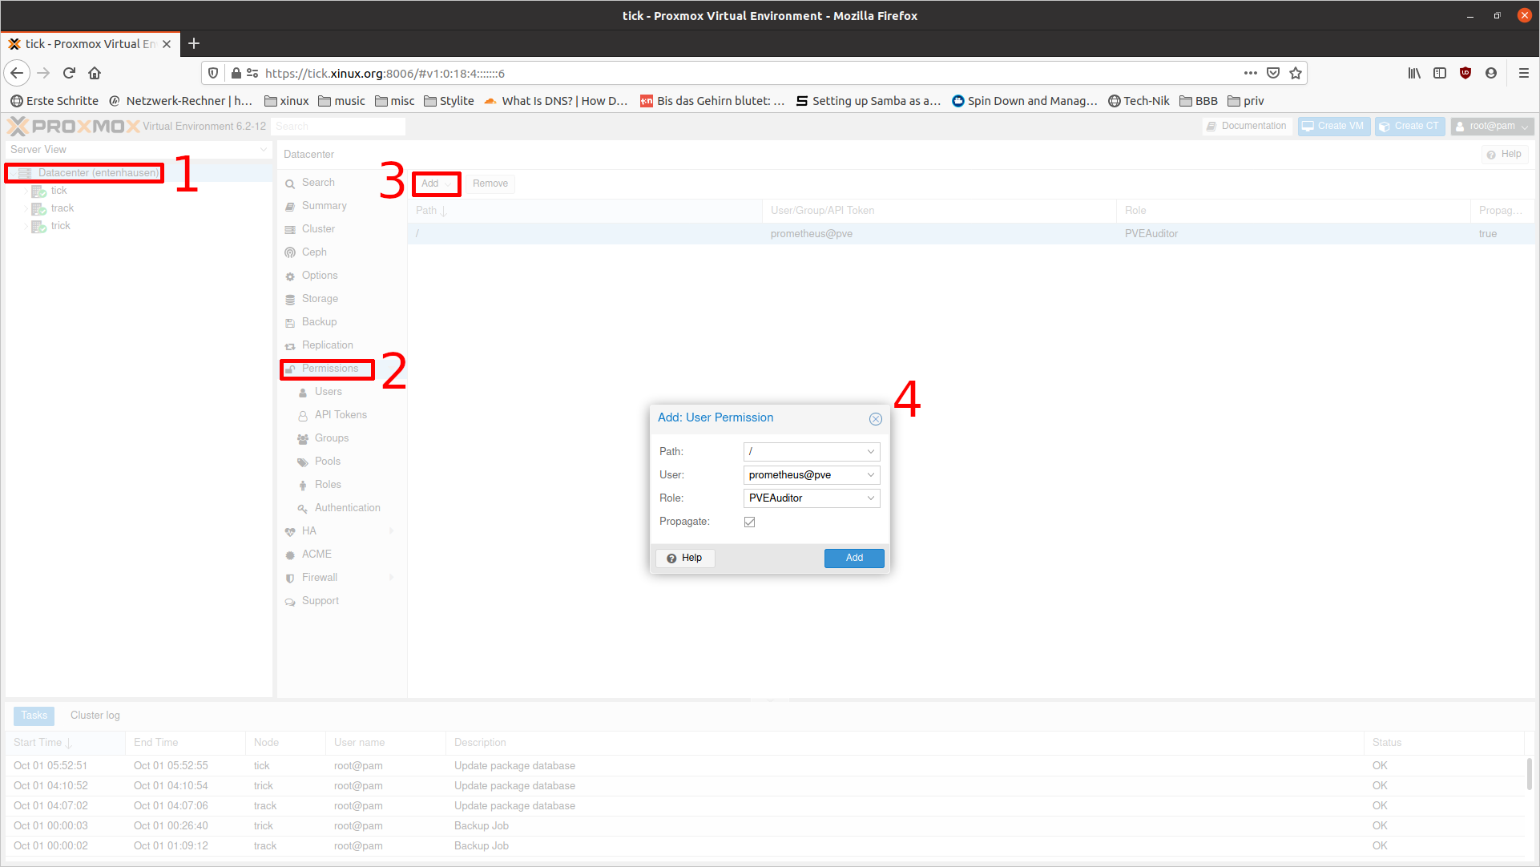The image size is (1540, 867).
Task: Sort by the Start Time column header
Action: (38, 743)
